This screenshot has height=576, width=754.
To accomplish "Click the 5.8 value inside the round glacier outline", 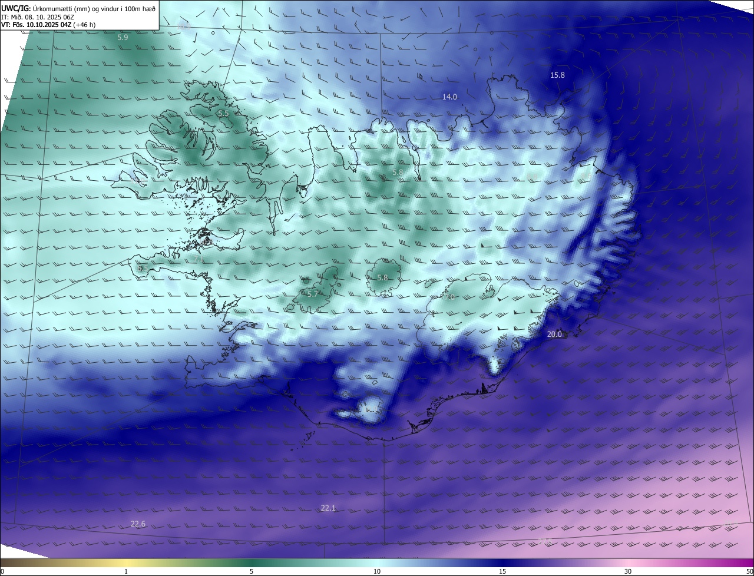I will [382, 277].
